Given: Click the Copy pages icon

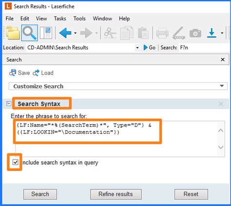Looking at the screenshot, I should tap(127, 33).
